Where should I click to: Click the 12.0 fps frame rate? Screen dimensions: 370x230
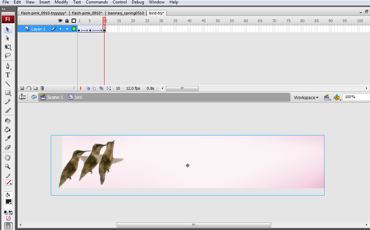pyautogui.click(x=133, y=88)
